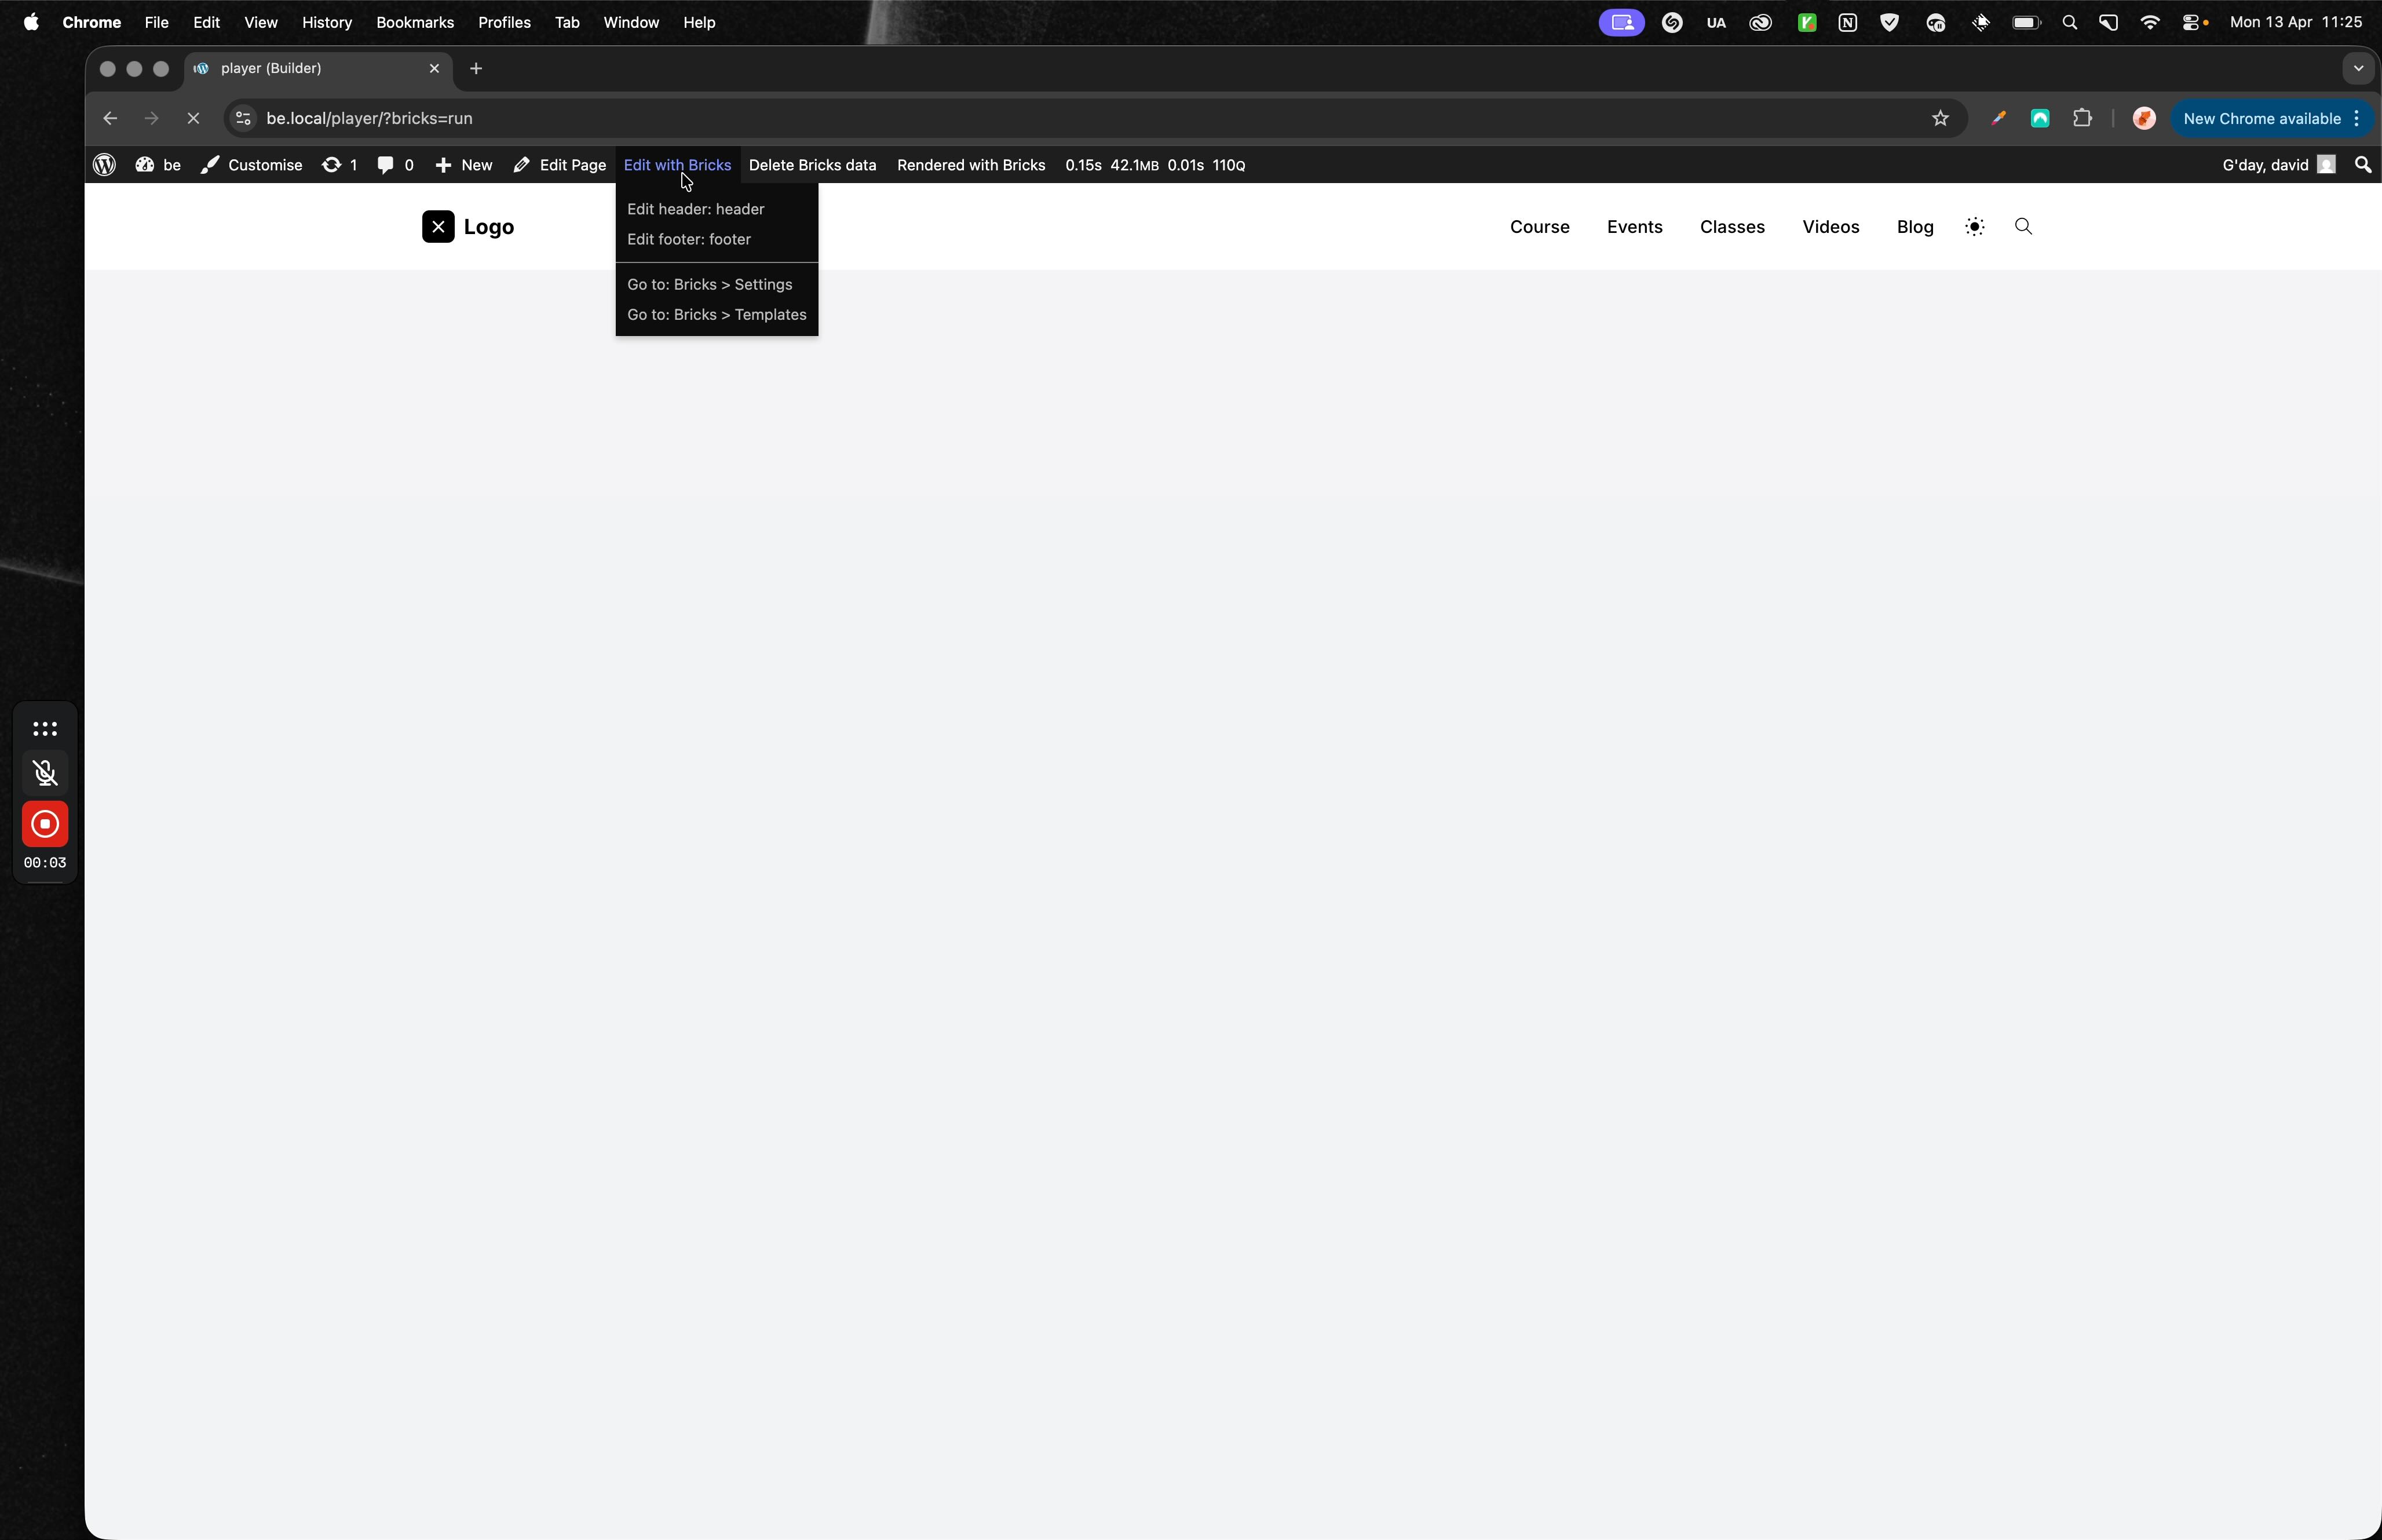Bookmark the page with the star icon

point(1940,119)
